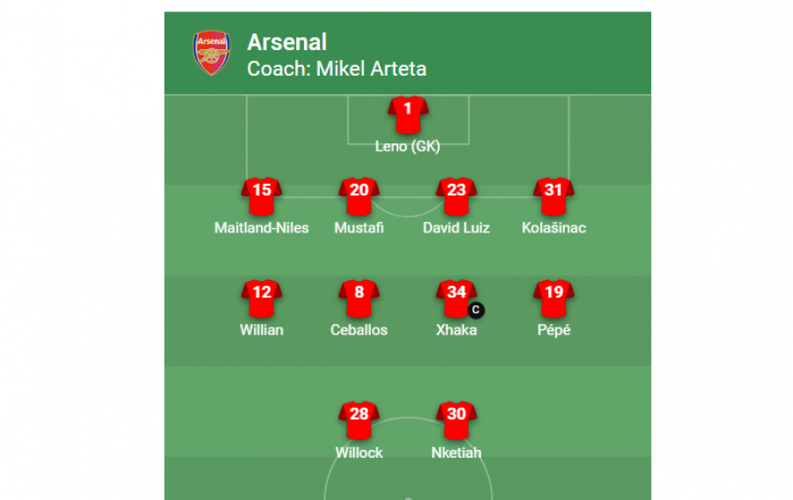Click the captain C badge
The width and height of the screenshot is (793, 500).
point(476,310)
